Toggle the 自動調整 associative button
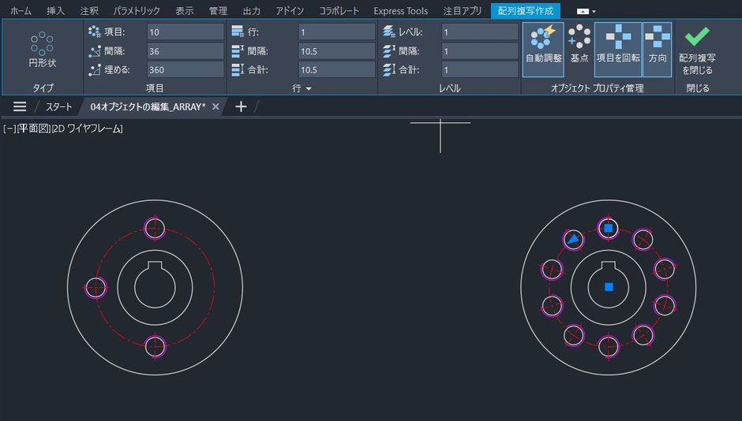Image resolution: width=742 pixels, height=421 pixels. (543, 50)
